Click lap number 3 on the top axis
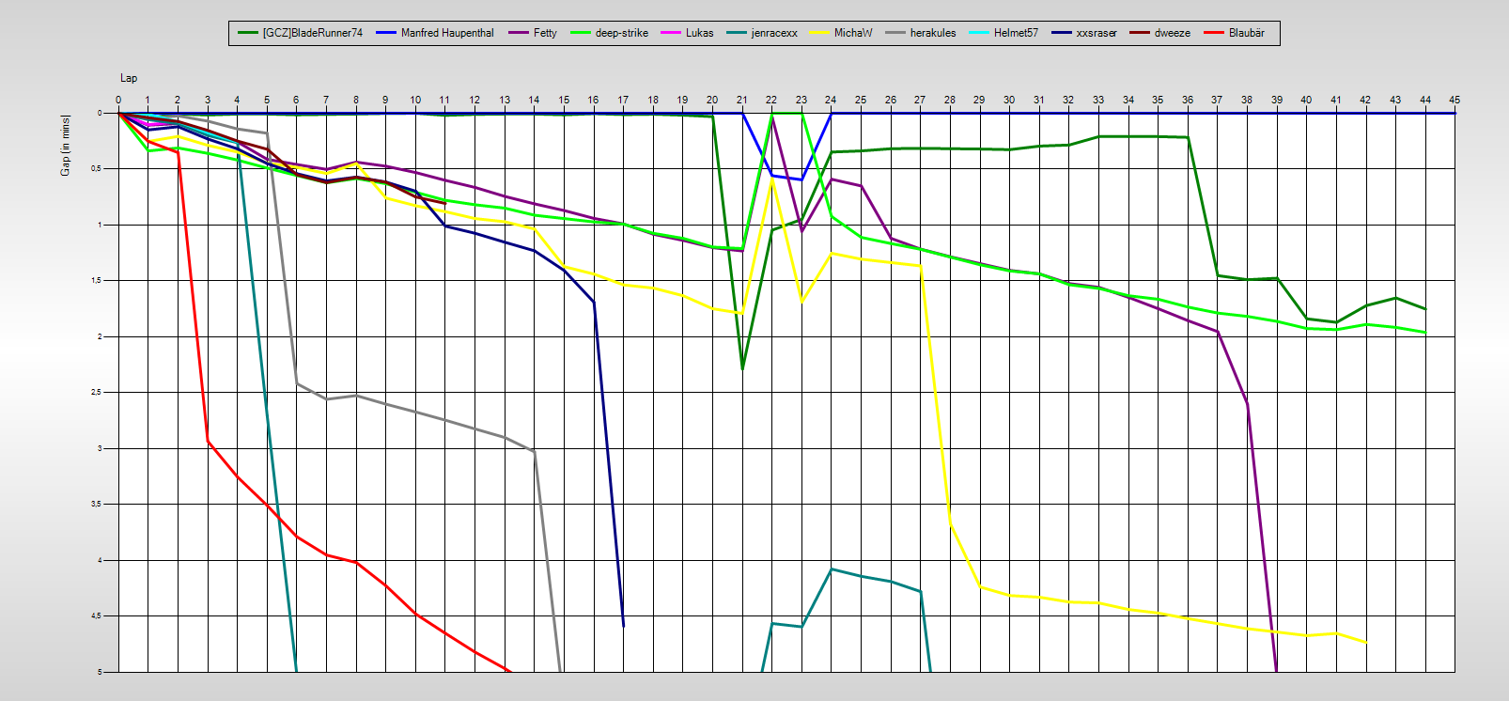The width and height of the screenshot is (1509, 701). [208, 100]
